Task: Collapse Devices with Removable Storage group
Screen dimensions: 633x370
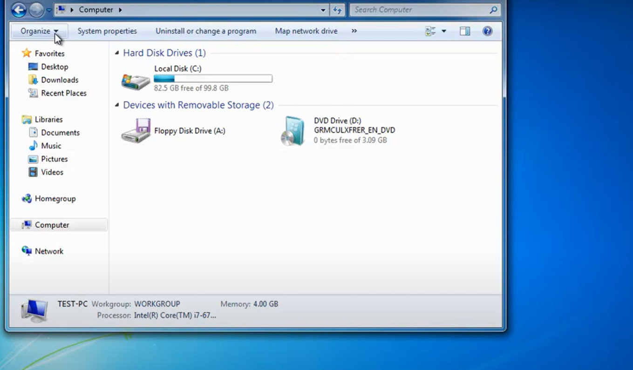Action: point(117,105)
